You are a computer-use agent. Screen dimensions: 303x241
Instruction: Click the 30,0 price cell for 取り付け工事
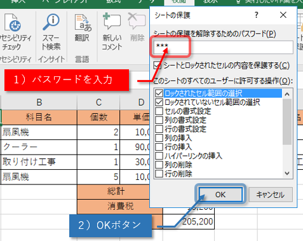point(135,162)
